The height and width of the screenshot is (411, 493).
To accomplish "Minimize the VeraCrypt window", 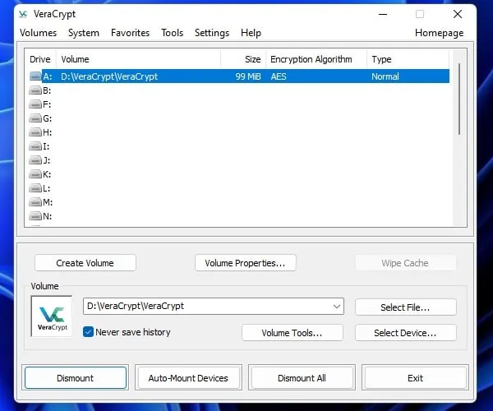I will 383,14.
